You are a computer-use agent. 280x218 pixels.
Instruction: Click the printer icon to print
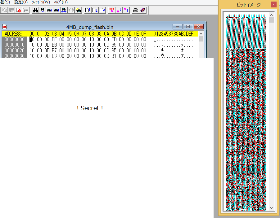pos(136,10)
